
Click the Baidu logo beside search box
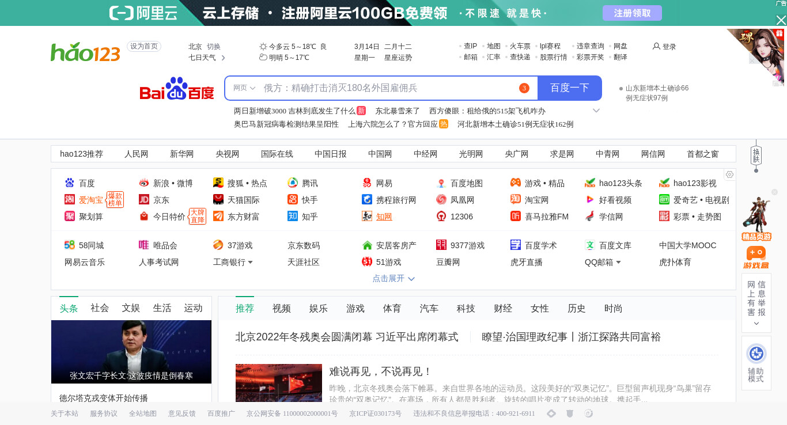point(177,89)
